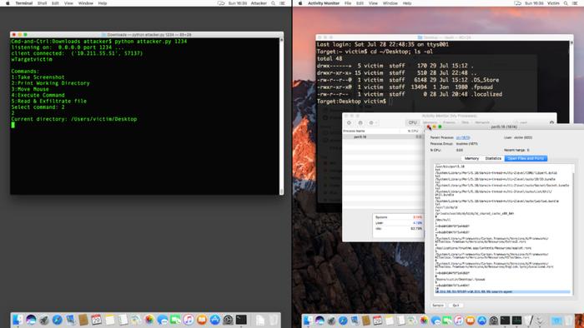The width and height of the screenshot is (584, 328).
Task: Open Safari in the attacker's dock
Action: coord(57,320)
